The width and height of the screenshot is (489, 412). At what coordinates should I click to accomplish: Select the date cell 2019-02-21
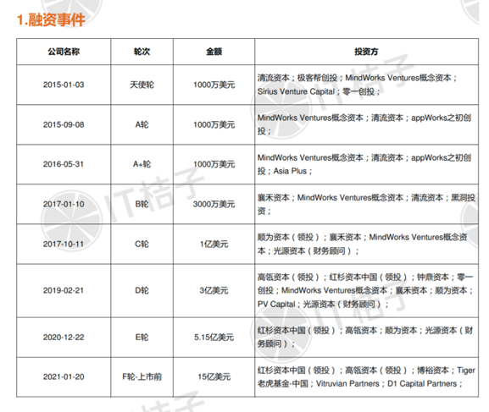[64, 290]
